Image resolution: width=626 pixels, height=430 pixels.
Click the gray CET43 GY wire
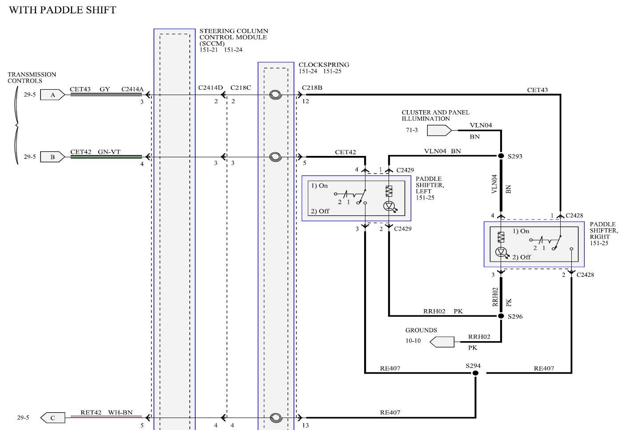(x=106, y=95)
